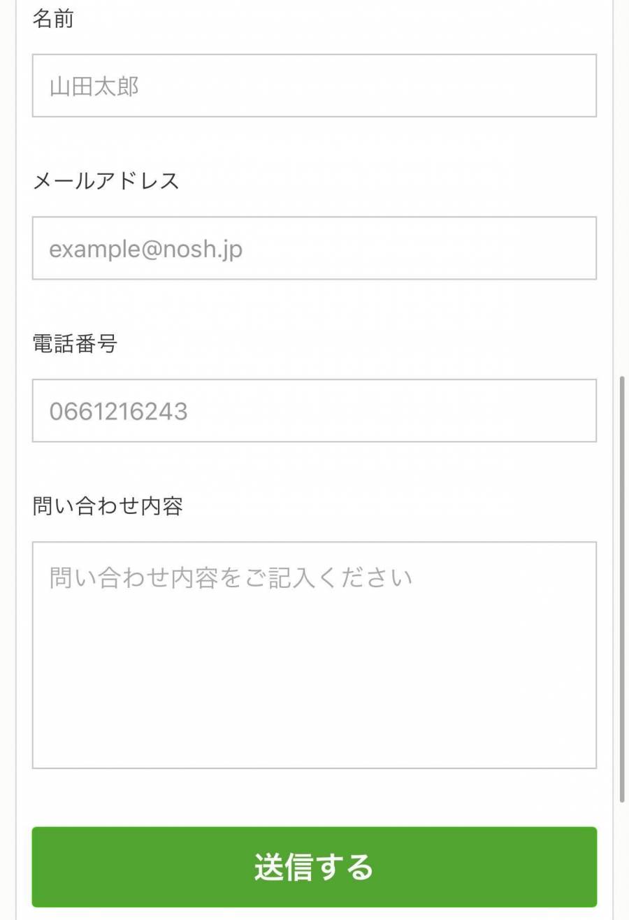Click the 問い合わせ内容をご記入ください placeholder text

point(231,579)
